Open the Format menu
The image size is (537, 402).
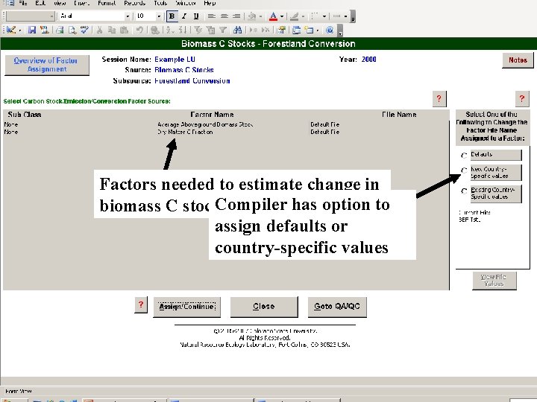[107, 3]
